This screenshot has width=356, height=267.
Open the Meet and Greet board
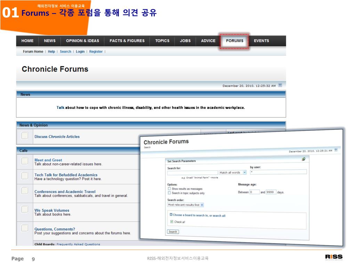[48, 160]
